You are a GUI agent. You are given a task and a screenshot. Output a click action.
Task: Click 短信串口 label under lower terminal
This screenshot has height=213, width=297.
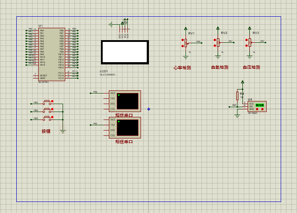click(124, 142)
